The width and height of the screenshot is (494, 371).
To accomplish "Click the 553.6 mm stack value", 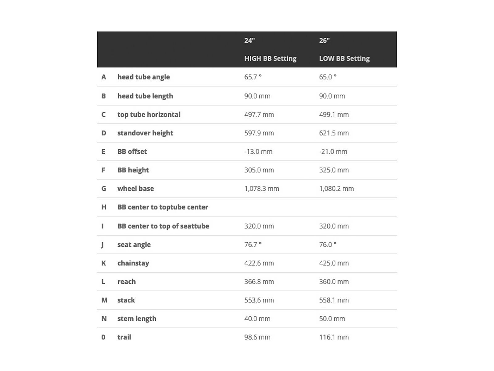I will (x=259, y=300).
